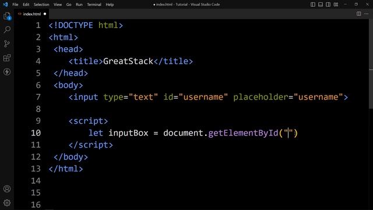Viewport: 373px width, 210px height.
Task: Toggle the primary side bar layout icon
Action: (x=313, y=5)
